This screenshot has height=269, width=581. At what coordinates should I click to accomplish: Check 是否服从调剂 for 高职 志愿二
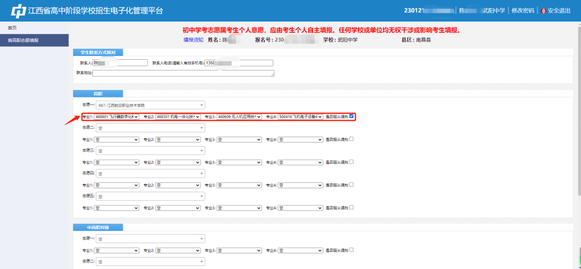tap(351, 139)
